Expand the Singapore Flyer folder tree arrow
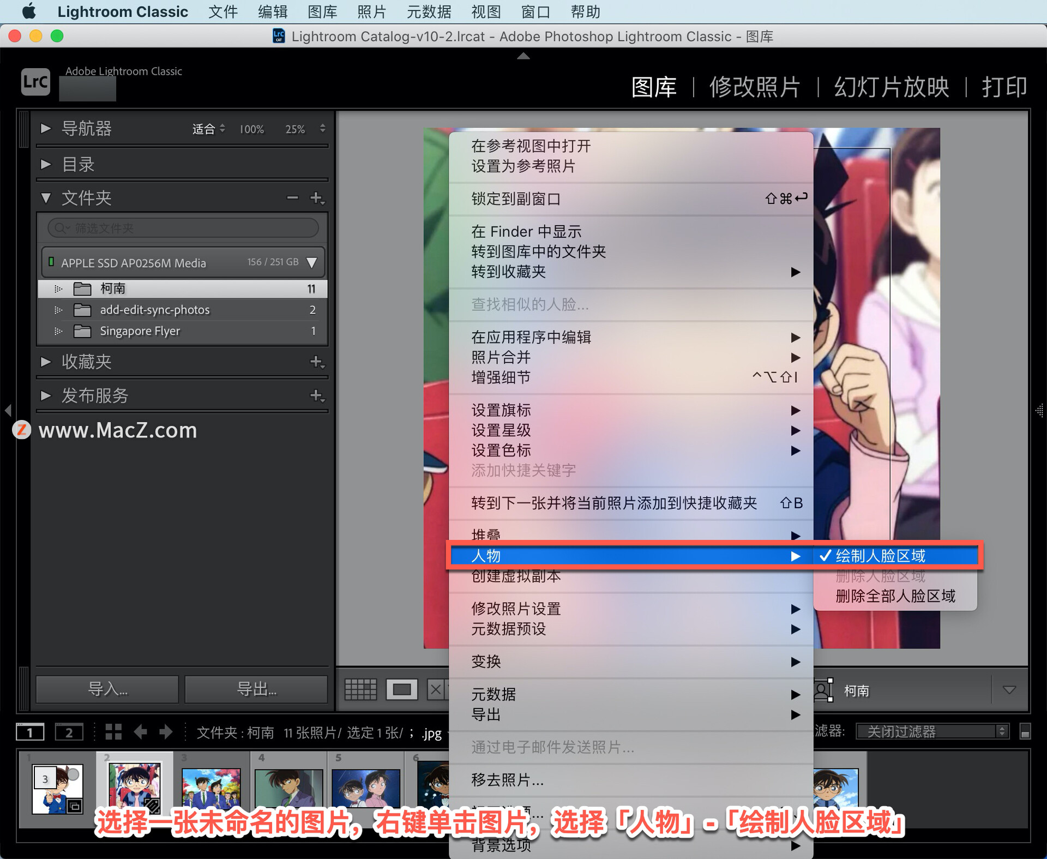The image size is (1047, 859). point(58,331)
